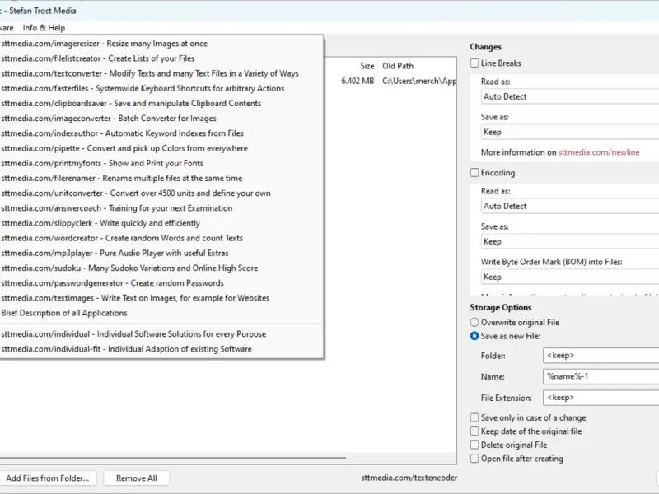
Task: Open the sttmedia.com/textencoder link
Action: [409, 478]
